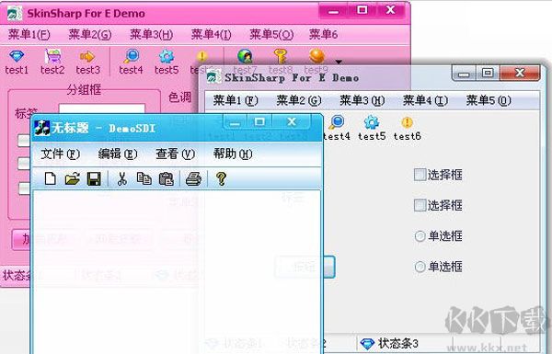The image size is (552, 354).
Task: Check the second 选择框 checkbox
Action: point(420,205)
